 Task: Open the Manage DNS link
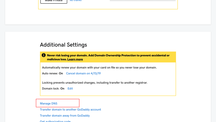[x=49, y=103]
